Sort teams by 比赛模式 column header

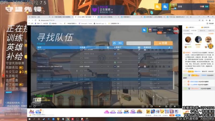tap(117, 47)
